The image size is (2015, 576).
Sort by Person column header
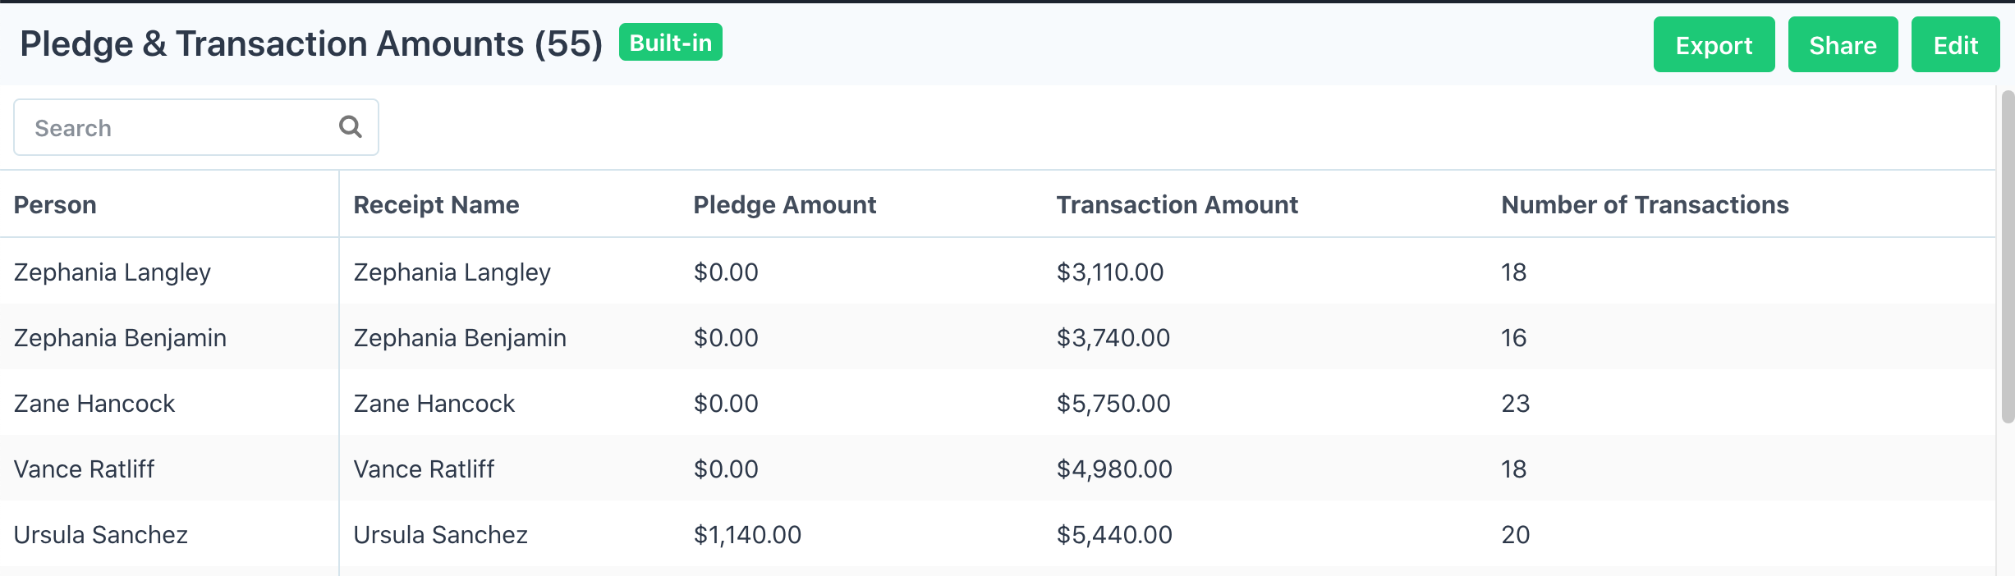pos(55,204)
